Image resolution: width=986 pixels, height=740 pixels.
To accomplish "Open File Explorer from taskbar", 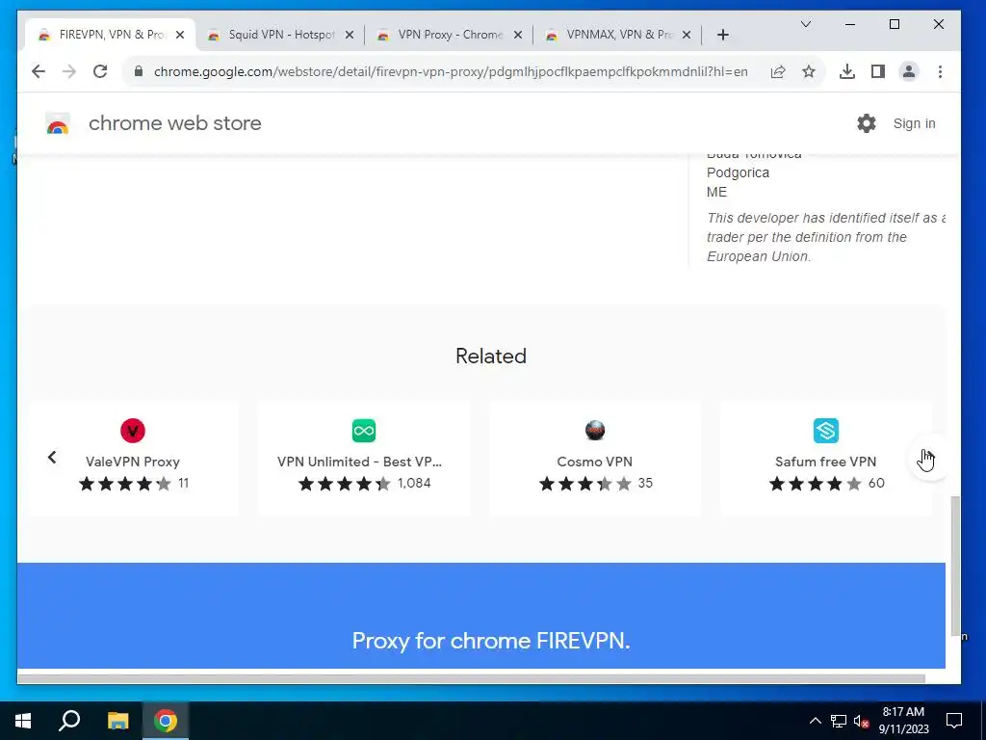I will [117, 721].
